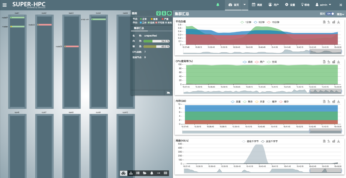The width and height of the screenshot is (346, 178).
Task: Switch to the grid view icon
Action: 166,173
